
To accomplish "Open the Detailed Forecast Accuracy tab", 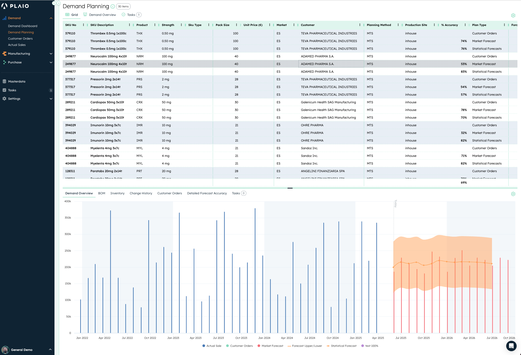I will point(207,193).
